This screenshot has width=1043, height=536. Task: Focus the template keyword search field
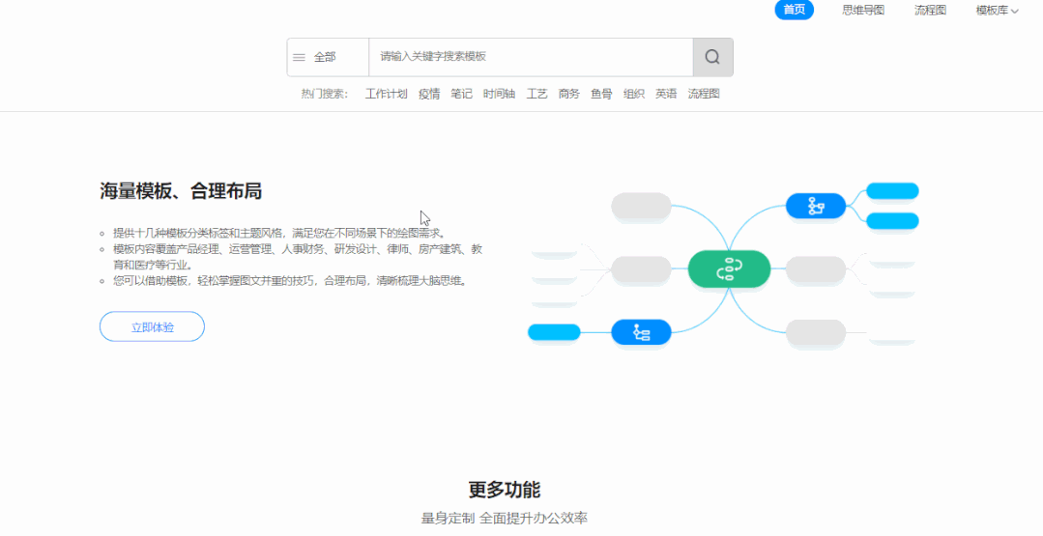[x=531, y=57]
